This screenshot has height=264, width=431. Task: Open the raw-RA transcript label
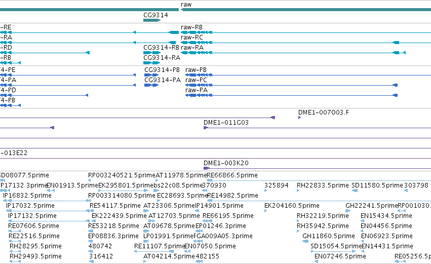(x=192, y=48)
